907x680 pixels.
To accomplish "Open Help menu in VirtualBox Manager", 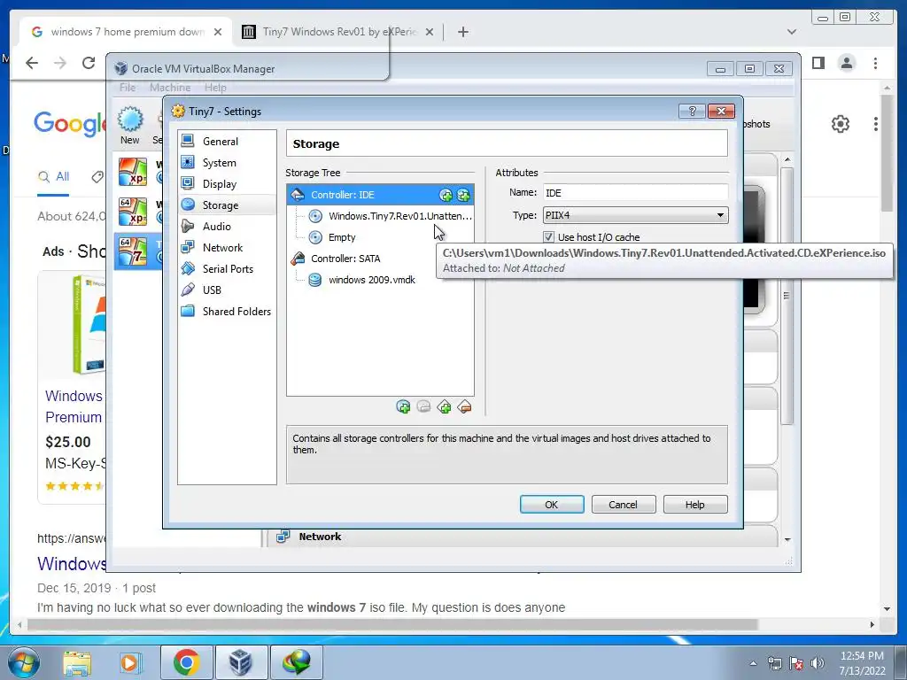I will (215, 88).
